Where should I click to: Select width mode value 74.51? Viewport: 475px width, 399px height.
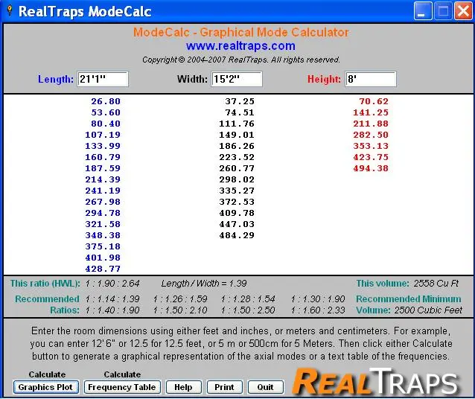point(240,112)
